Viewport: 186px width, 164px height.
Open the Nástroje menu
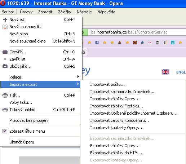point(84,12)
